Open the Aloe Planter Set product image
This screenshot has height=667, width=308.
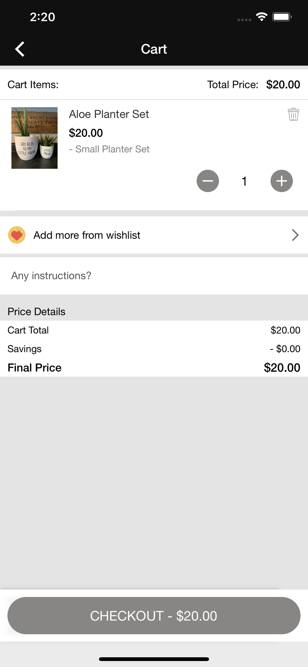coord(35,138)
